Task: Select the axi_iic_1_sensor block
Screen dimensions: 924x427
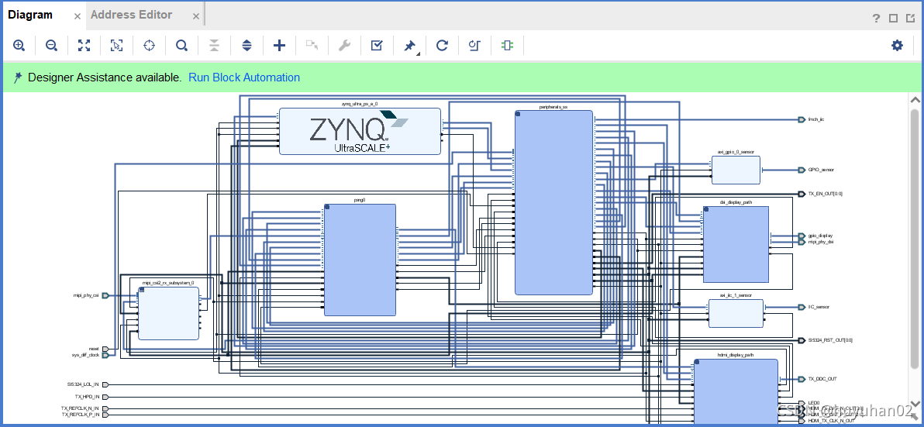Action: 736,313
